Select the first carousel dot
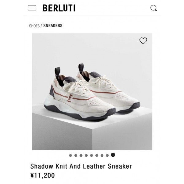184x184 pixels. (x=71, y=155)
